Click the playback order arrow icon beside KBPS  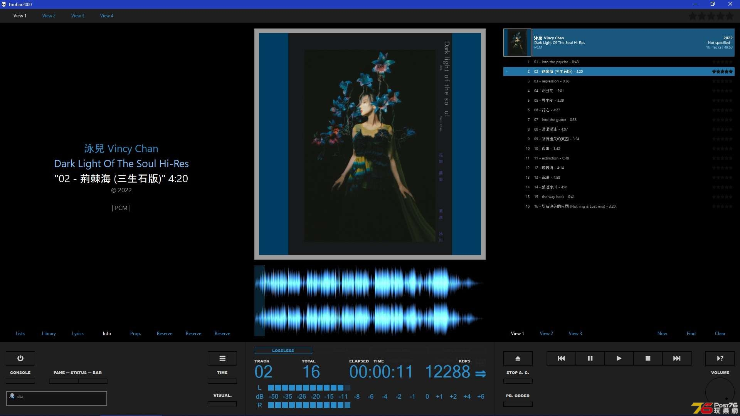[x=481, y=374]
